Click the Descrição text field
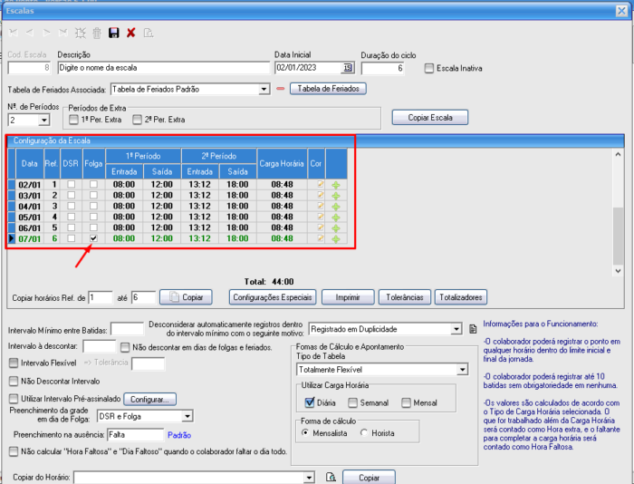634x484 pixels. pos(163,68)
